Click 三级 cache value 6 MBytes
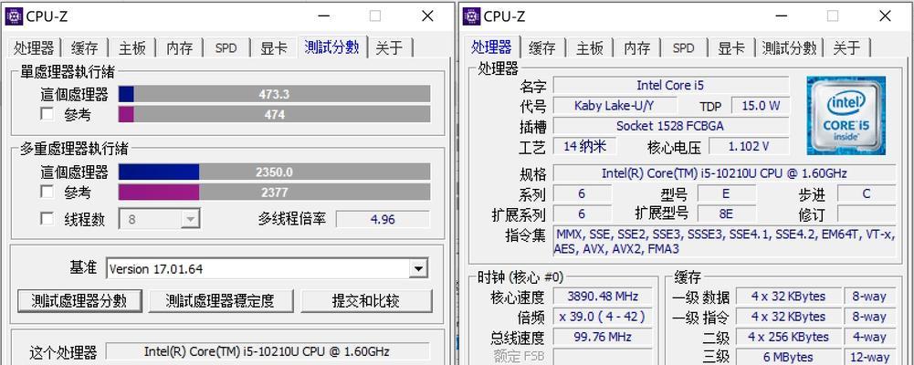914x365 pixels. [788, 356]
